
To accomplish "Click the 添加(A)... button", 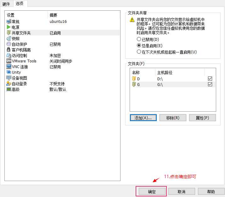I will [x=143, y=118].
